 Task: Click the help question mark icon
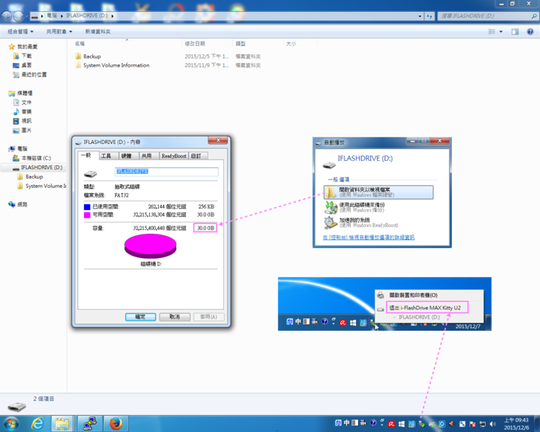(x=530, y=32)
